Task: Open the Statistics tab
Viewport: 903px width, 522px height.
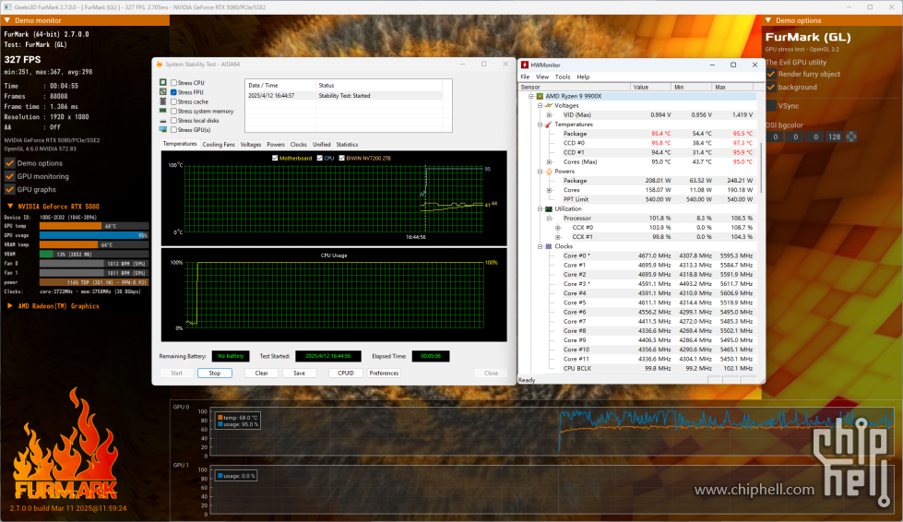Action: [347, 145]
